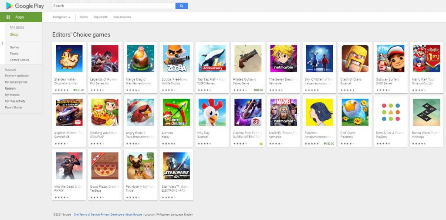Switch to Top charts tab
The image size is (446, 220).
coord(101,17)
